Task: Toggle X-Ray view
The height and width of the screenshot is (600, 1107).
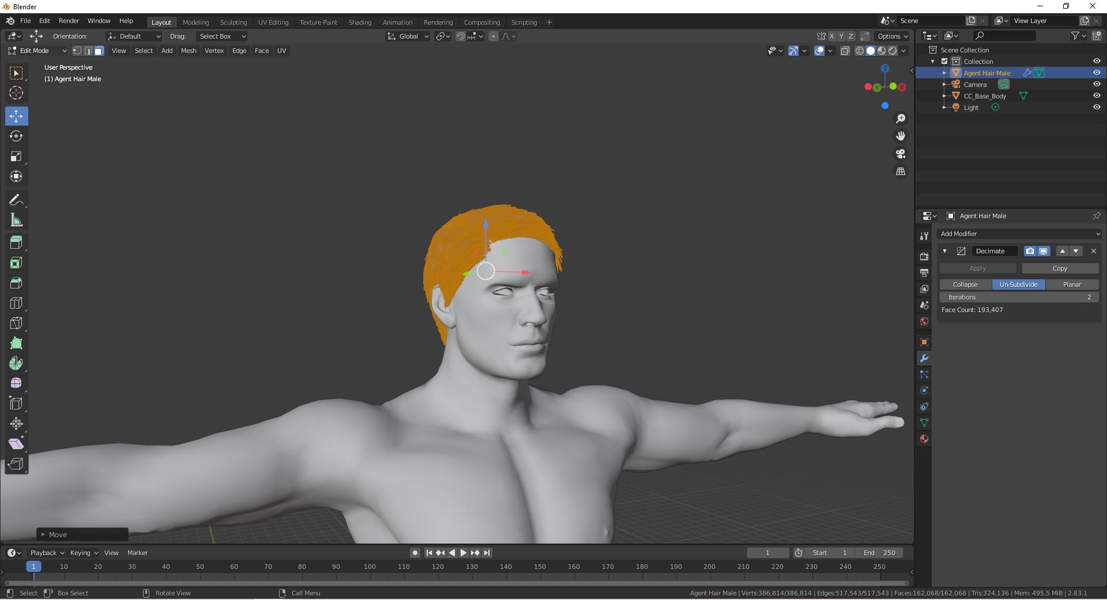Action: point(845,51)
